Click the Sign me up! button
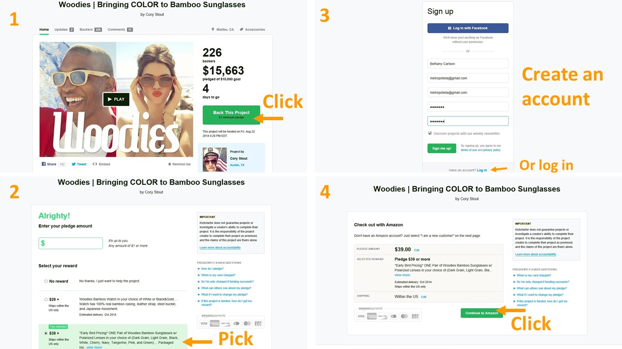 [x=442, y=148]
